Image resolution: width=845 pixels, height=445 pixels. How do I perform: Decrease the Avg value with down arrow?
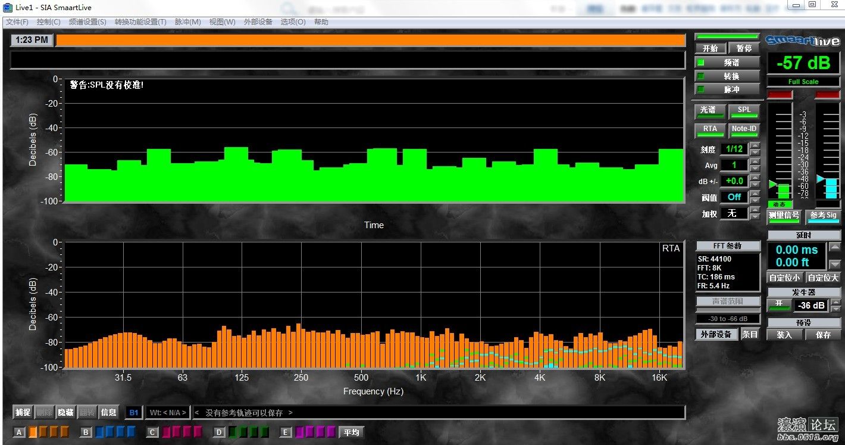755,169
